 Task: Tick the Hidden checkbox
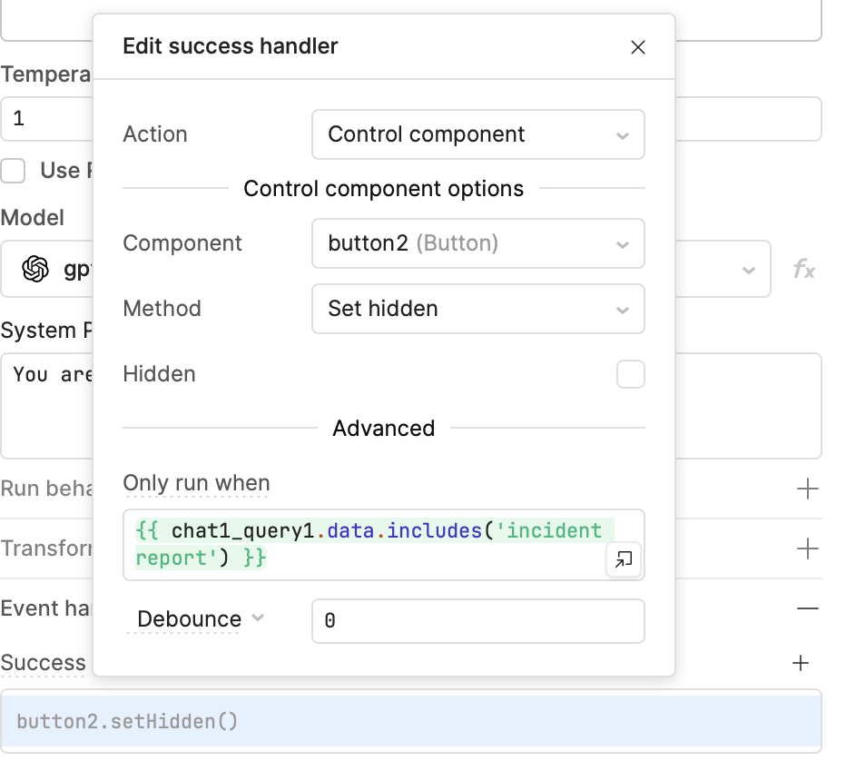630,374
